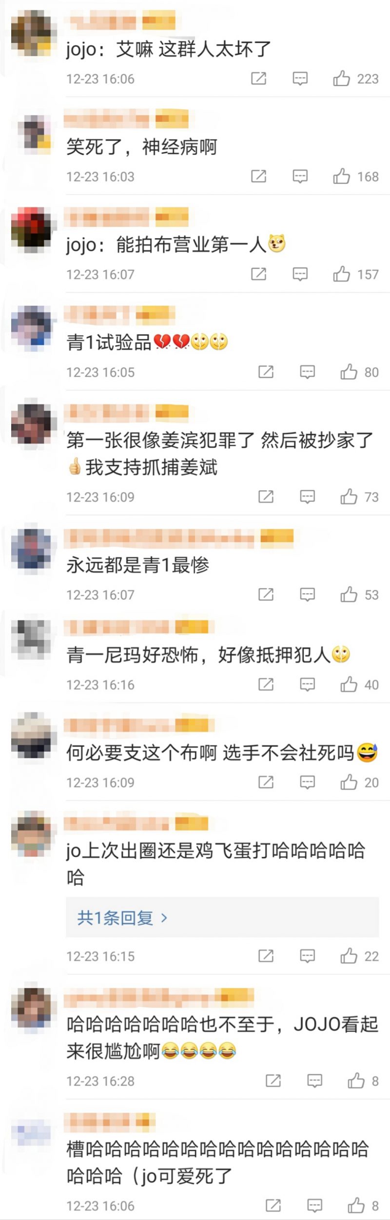Open reply icon on comment with 157 likes
Image resolution: width=390 pixels, height=1220 pixels.
pyautogui.click(x=300, y=274)
